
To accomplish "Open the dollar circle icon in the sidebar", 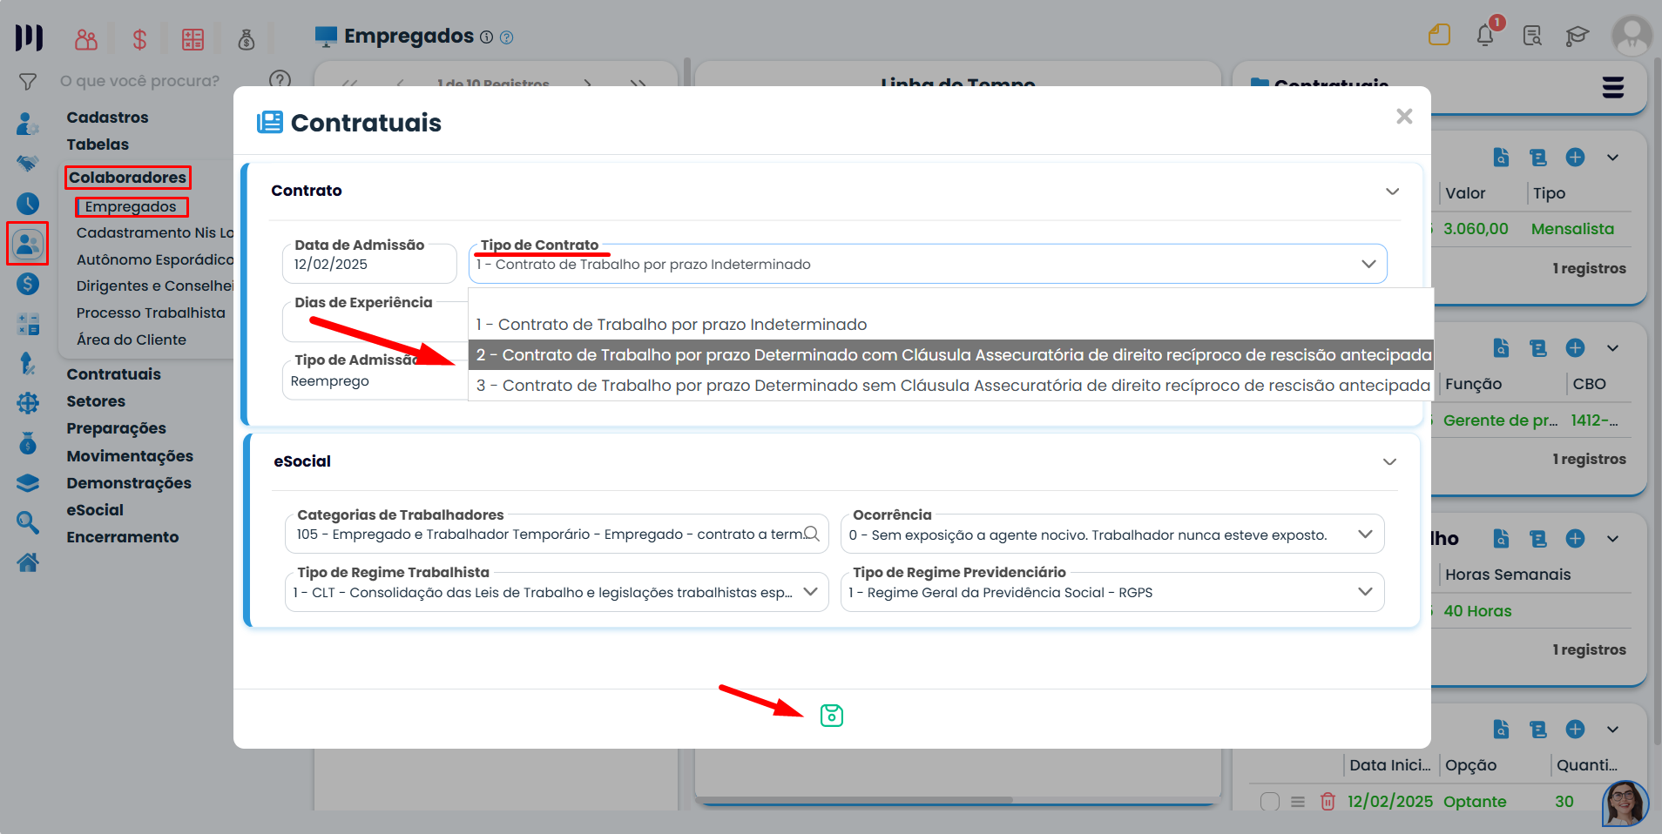I will click(28, 284).
